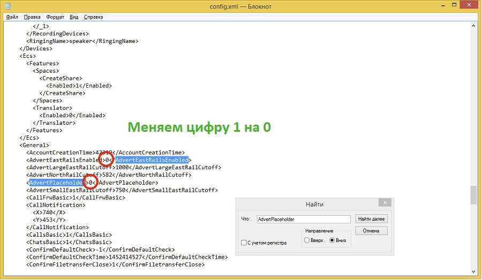Click the circled 0 in AdvertEastRailsEnabled line

107,160
